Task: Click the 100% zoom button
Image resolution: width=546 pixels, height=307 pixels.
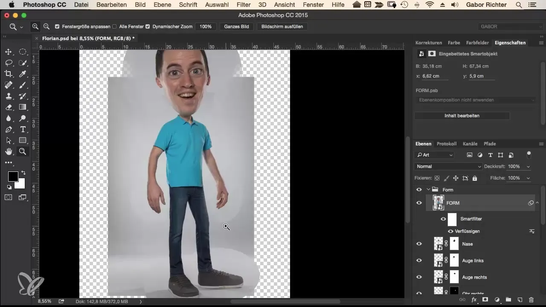Action: 205,26
